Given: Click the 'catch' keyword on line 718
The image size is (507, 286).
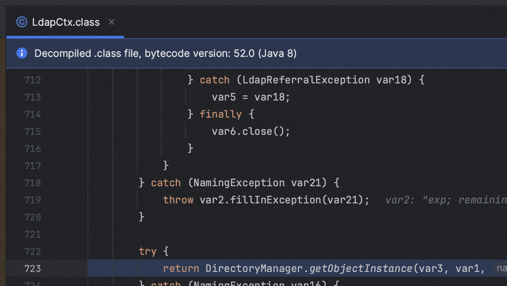Looking at the screenshot, I should [166, 183].
